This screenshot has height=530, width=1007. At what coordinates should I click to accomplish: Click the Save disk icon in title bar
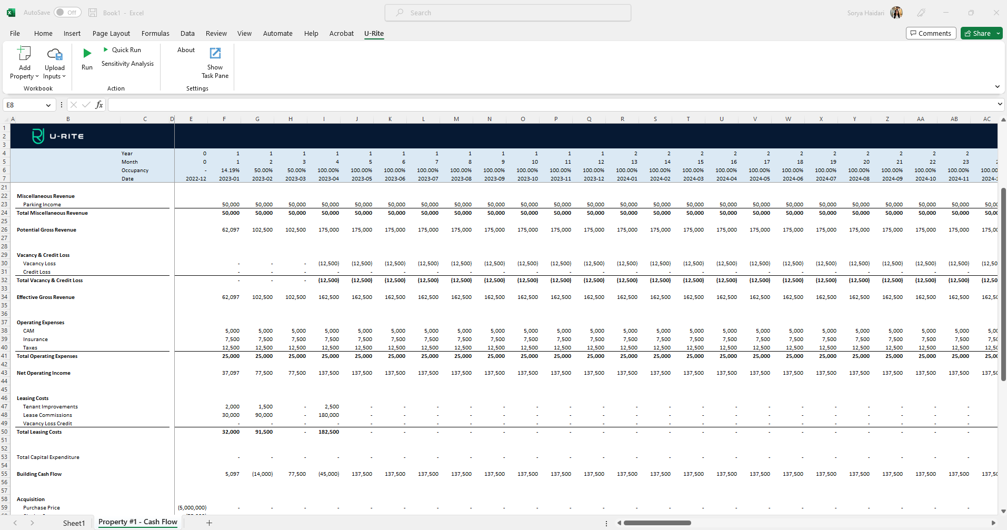(x=93, y=13)
